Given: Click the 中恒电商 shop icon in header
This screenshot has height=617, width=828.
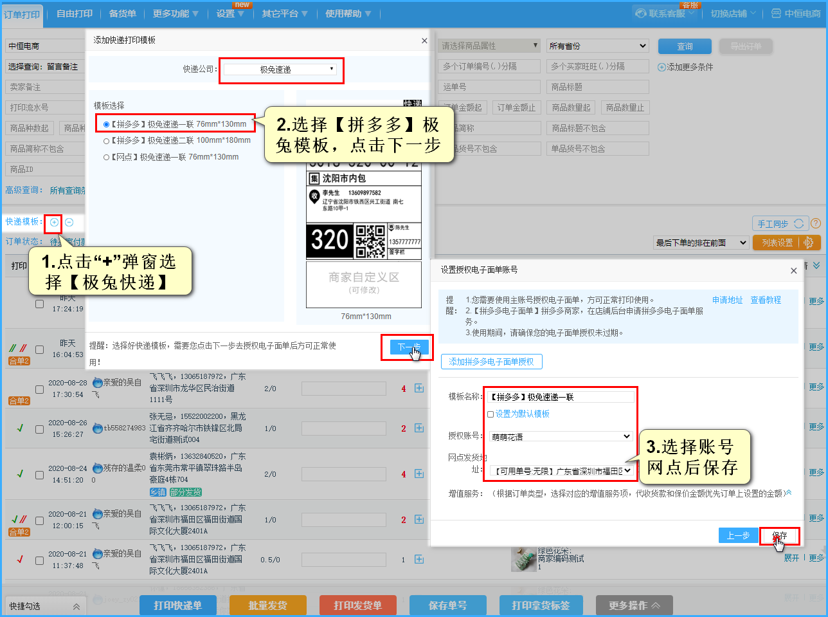Looking at the screenshot, I should coord(777,13).
